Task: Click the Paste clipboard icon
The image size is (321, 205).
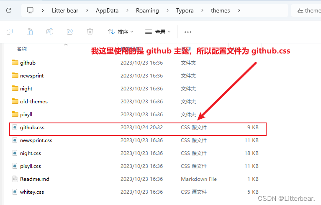Action: pyautogui.click(x=30, y=32)
